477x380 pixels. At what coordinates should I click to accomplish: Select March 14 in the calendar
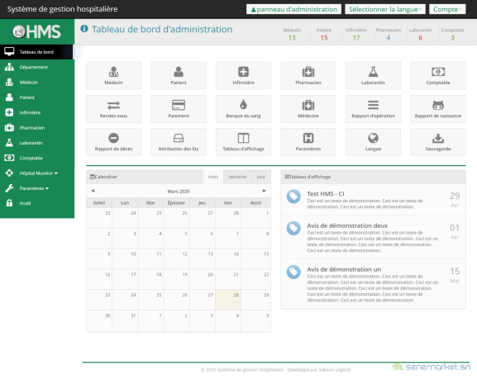[228, 259]
